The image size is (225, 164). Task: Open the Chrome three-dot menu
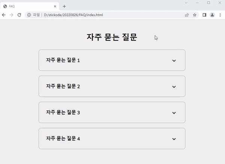[x=220, y=15]
